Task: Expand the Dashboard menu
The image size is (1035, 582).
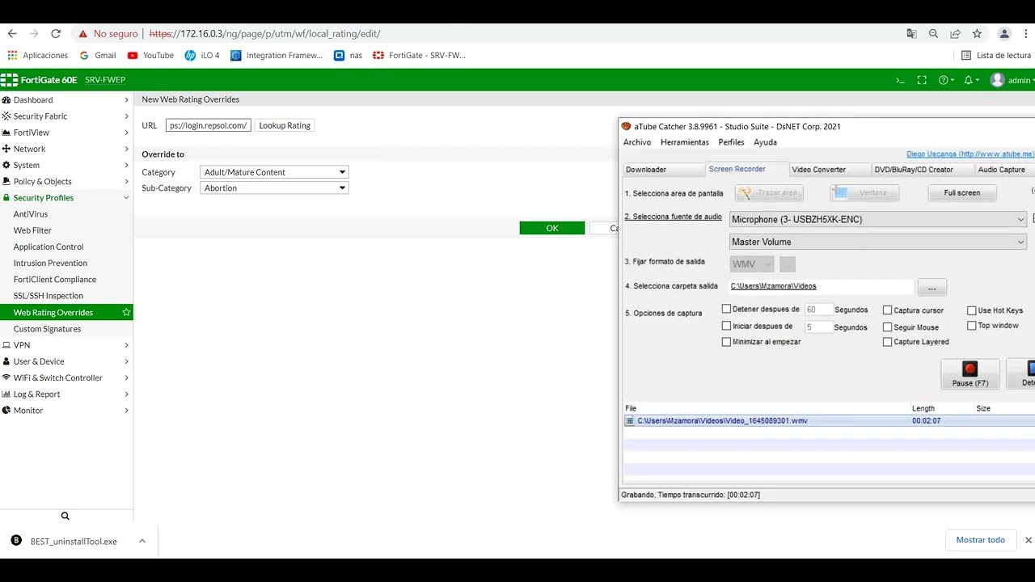Action: [66, 100]
